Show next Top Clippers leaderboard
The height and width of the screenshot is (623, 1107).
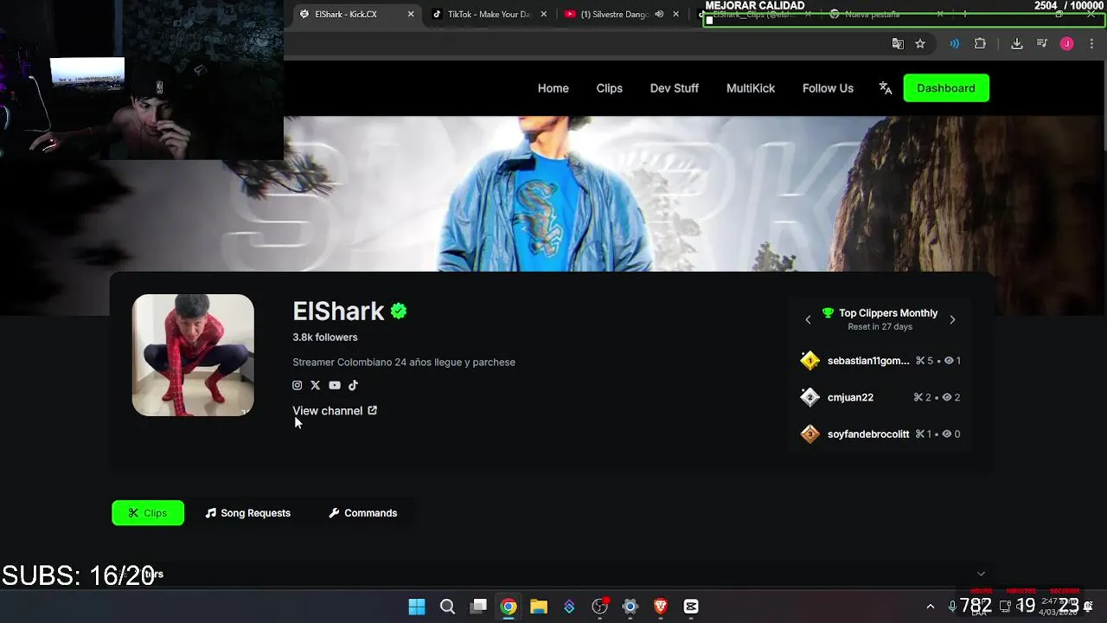tap(952, 320)
